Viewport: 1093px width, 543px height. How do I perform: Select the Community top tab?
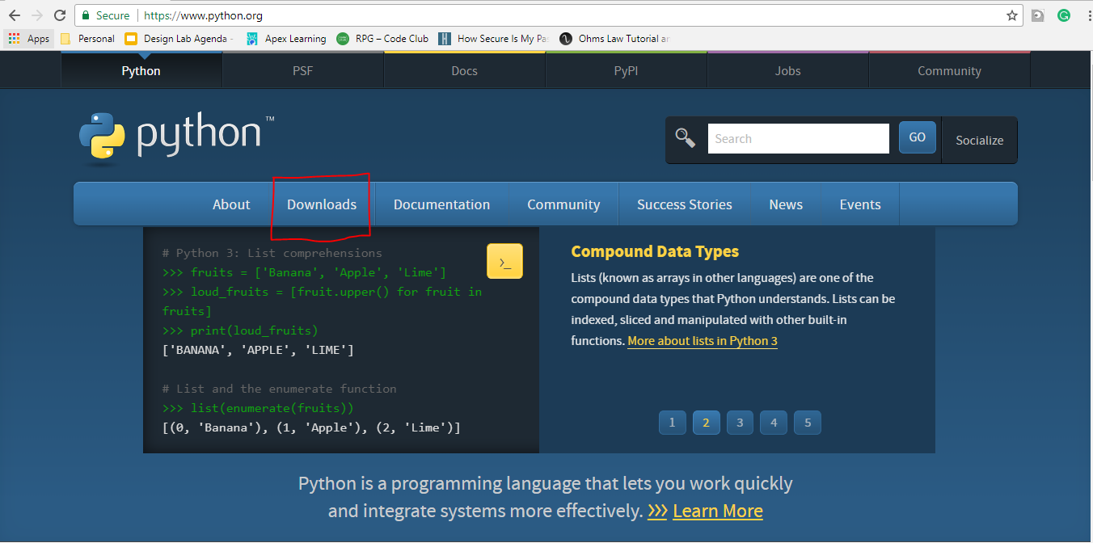coord(949,70)
